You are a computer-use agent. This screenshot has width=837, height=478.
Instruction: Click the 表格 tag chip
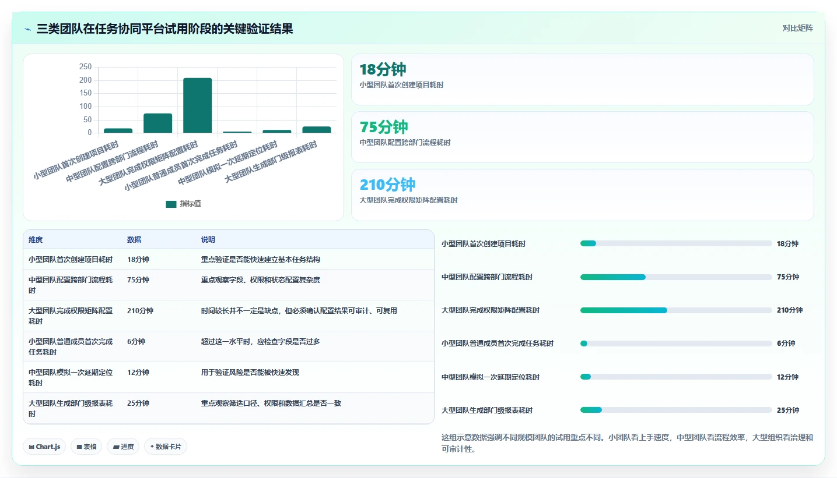(86, 447)
